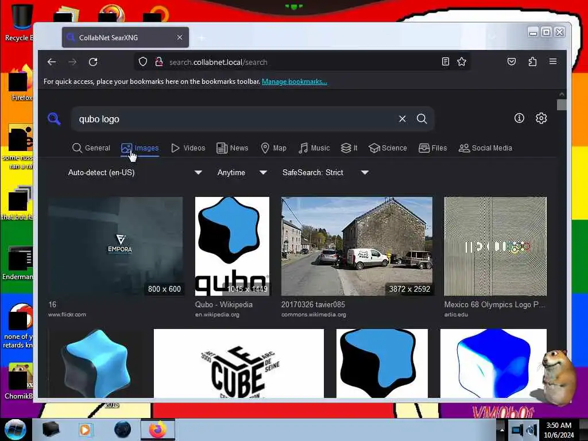The image size is (588, 441).
Task: Expand the SafeSearch: Strict dropdown
Action: (325, 172)
